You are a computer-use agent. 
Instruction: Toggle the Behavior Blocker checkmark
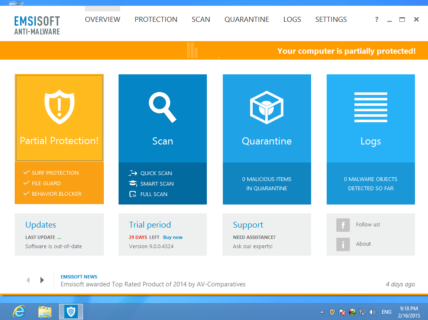pyautogui.click(x=26, y=194)
